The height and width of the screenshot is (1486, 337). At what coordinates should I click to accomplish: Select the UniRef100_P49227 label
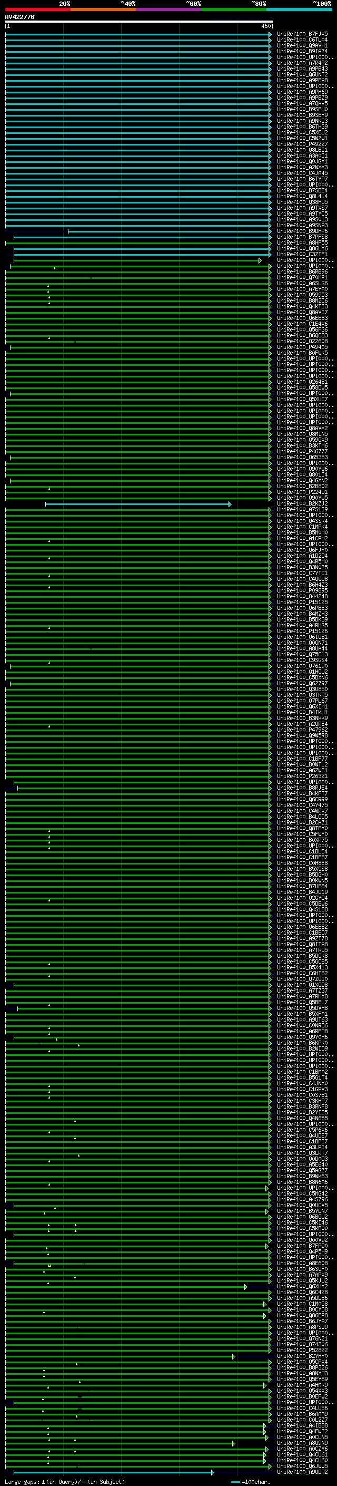[x=302, y=144]
